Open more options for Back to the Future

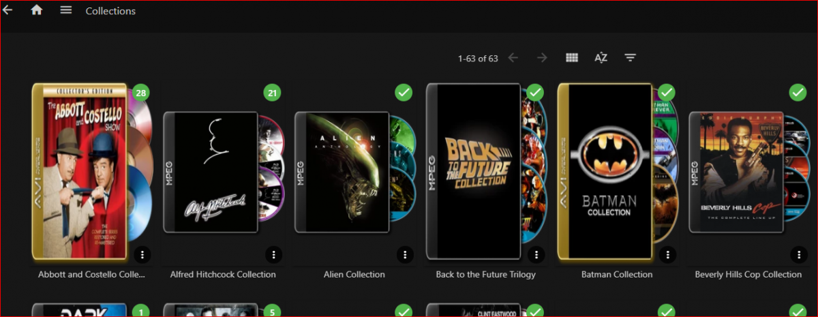(536, 254)
